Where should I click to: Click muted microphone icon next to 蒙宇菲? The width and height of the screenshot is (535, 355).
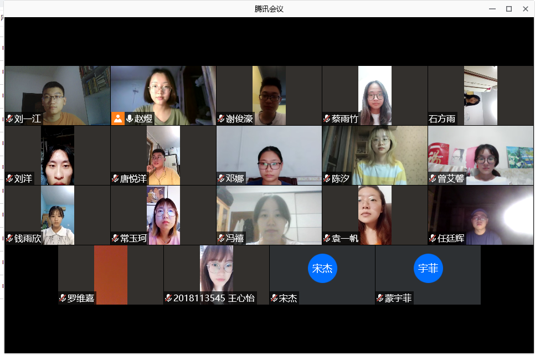(x=380, y=298)
